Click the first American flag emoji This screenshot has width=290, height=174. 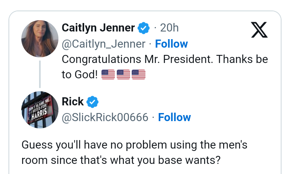pyautogui.click(x=108, y=75)
